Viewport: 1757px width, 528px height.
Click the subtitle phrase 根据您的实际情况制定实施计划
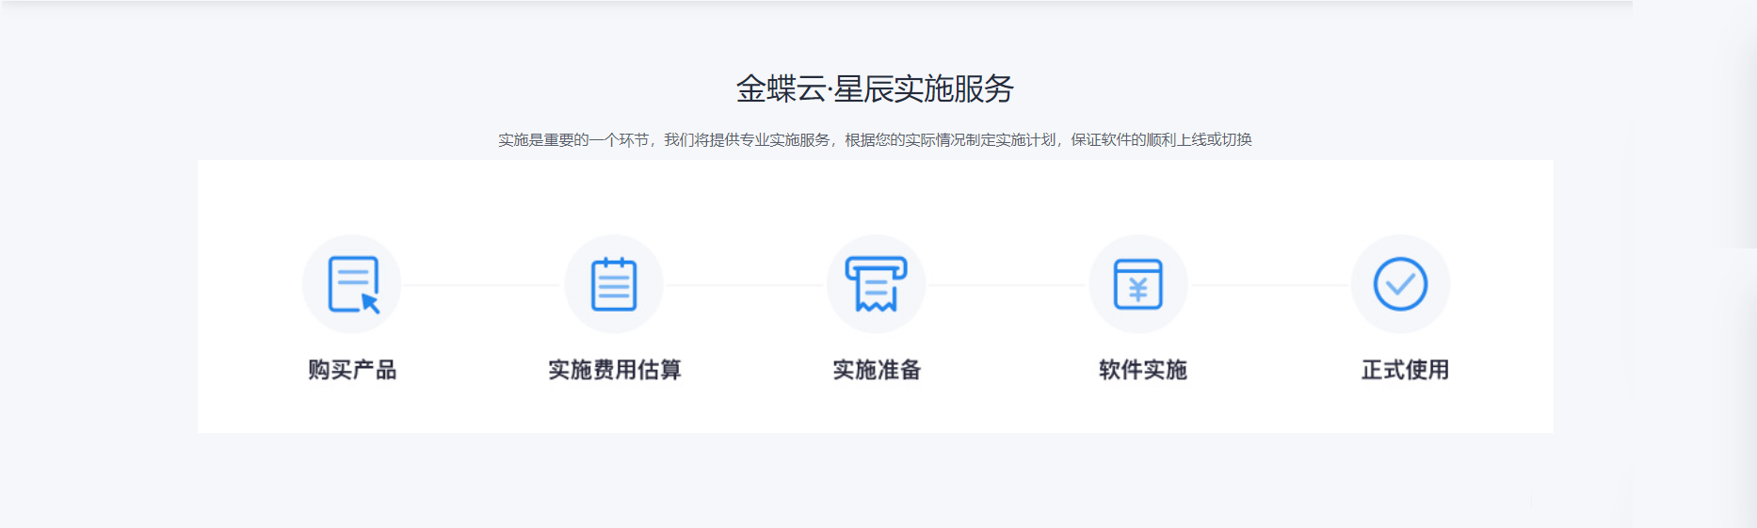pyautogui.click(x=950, y=140)
